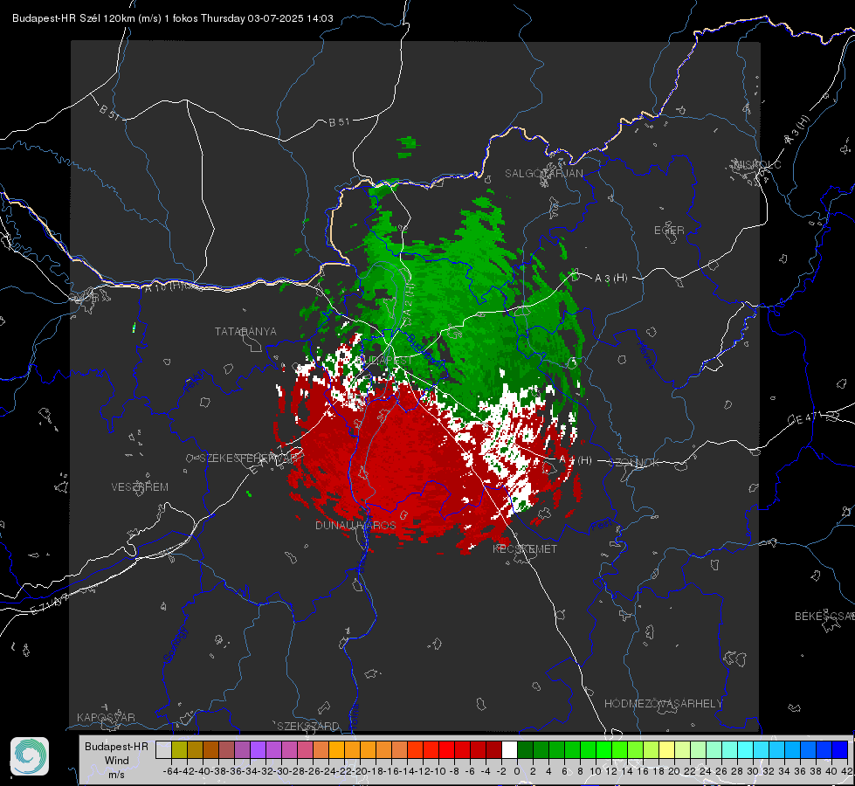Click the KAPOSVÁR city label
This screenshot has height=786, width=855.
(x=106, y=717)
